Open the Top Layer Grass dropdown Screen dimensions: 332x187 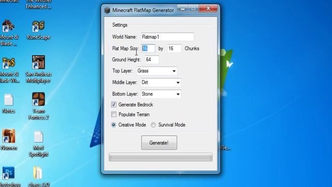tap(157, 71)
